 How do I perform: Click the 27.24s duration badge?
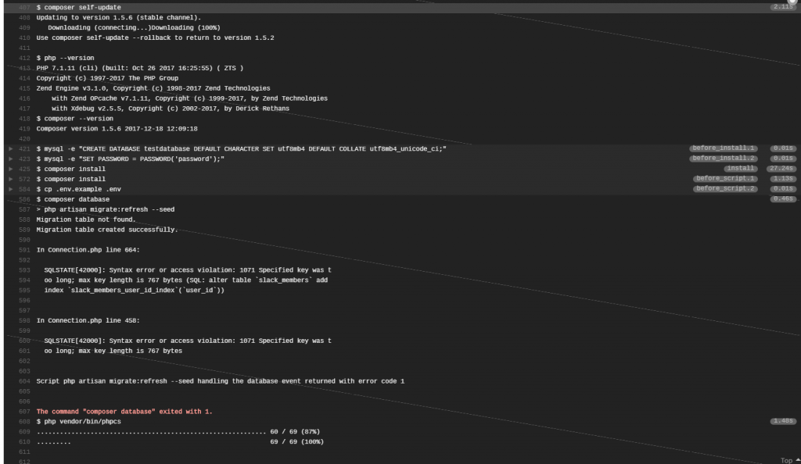(781, 168)
